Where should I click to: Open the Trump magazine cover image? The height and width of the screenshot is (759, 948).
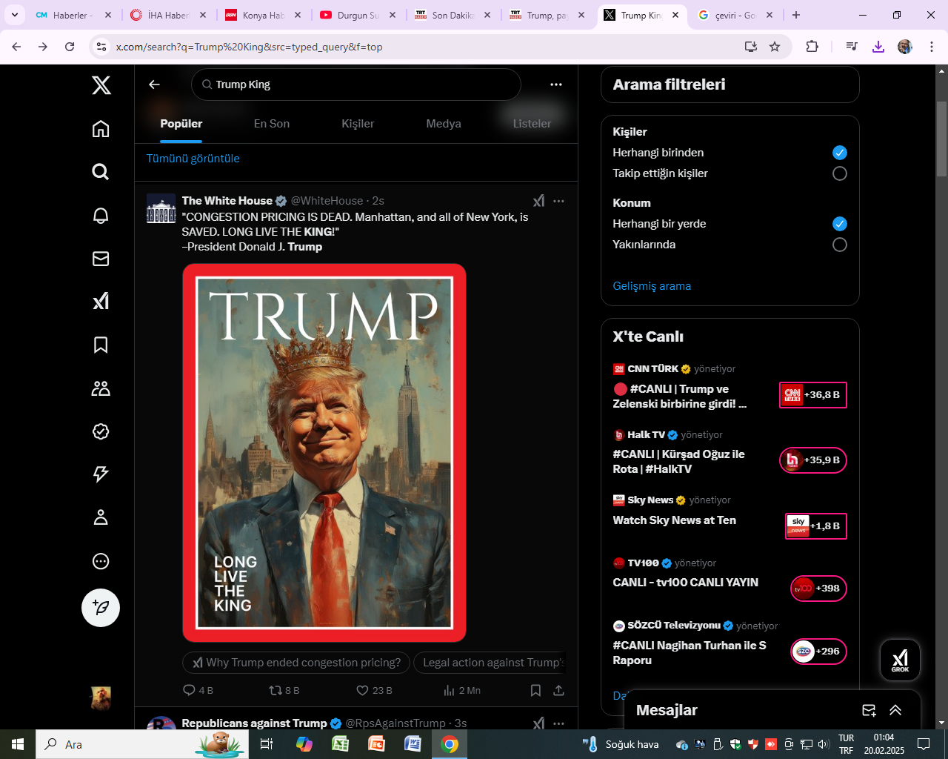pyautogui.click(x=324, y=453)
